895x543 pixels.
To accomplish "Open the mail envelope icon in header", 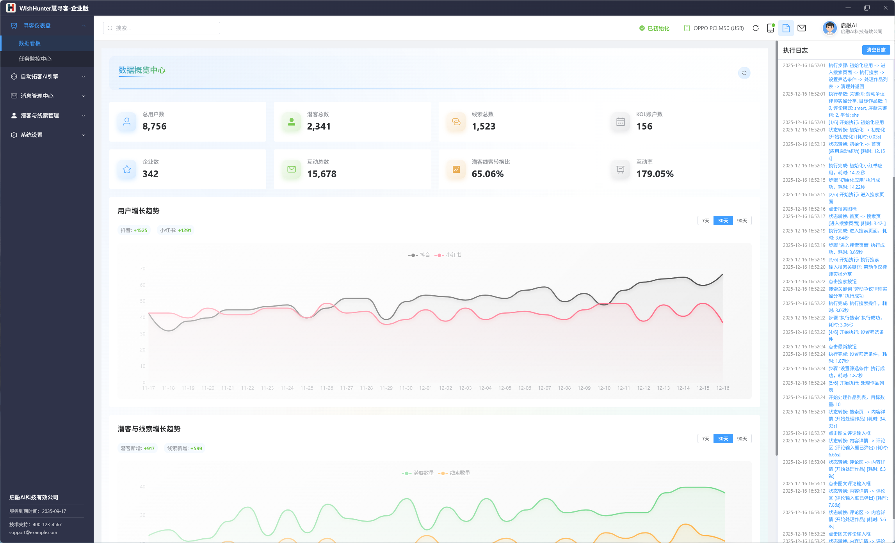I will [802, 28].
